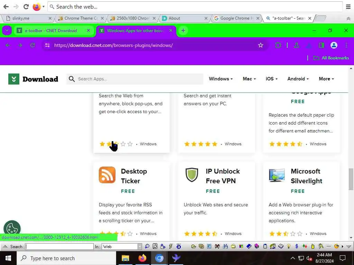Focus the Windows 'Type here to search' box
Viewport: 354px width, 265px height.
click(66, 258)
